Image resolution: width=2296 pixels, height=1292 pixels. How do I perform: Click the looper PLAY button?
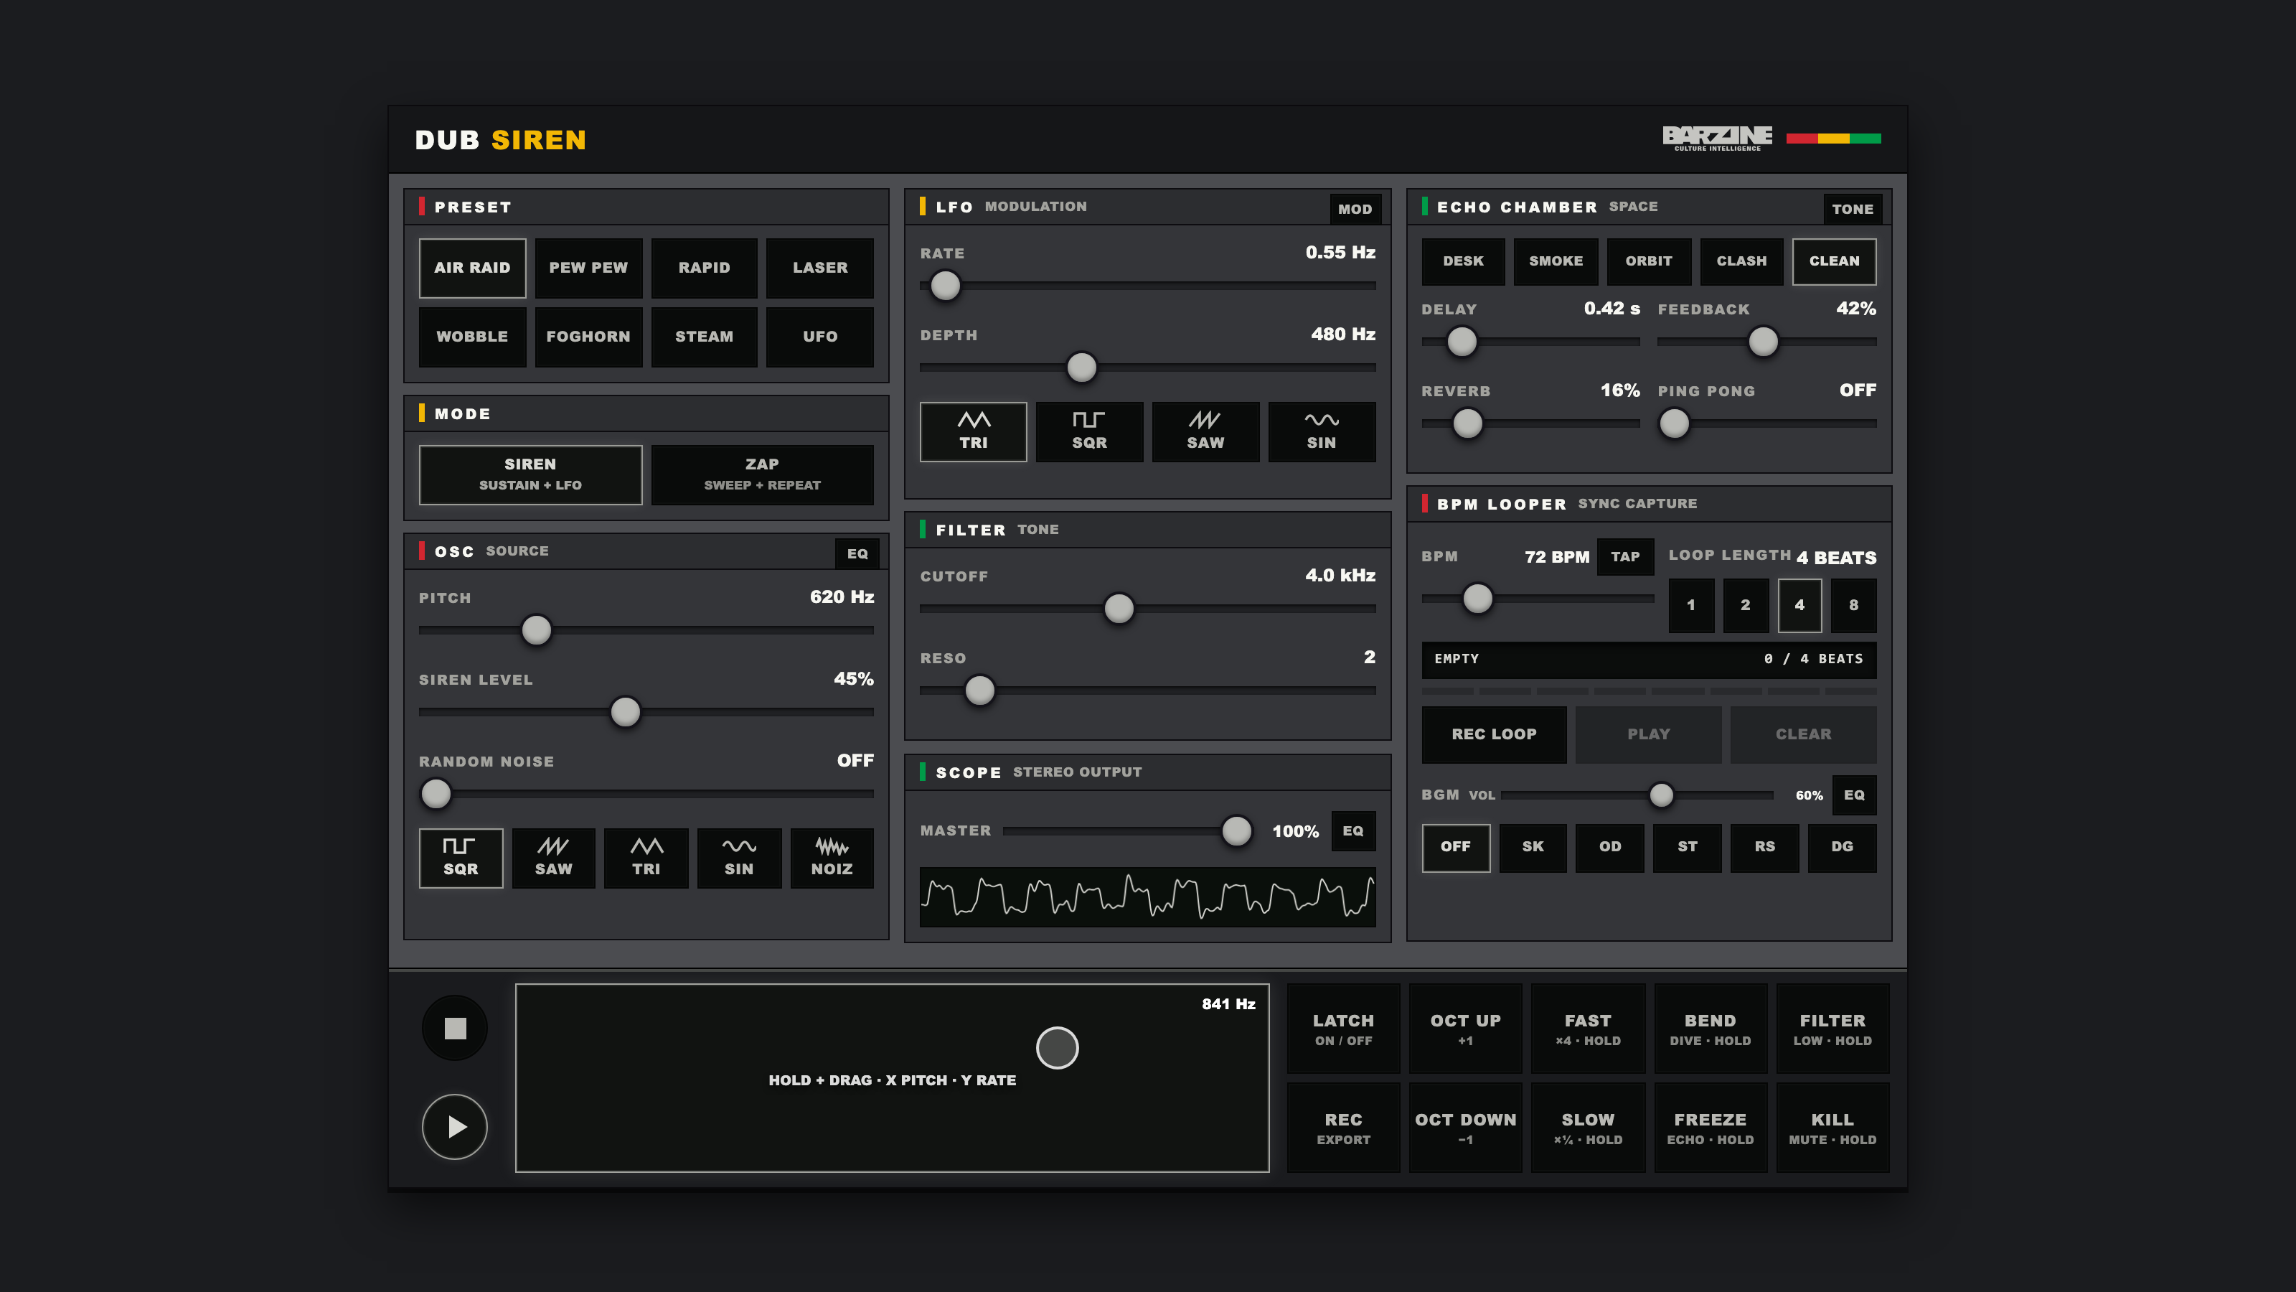1649,735
